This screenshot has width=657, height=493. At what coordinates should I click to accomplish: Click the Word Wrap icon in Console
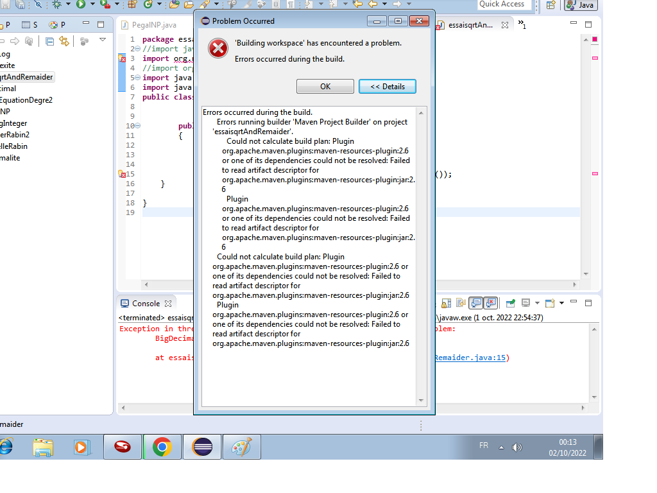(x=461, y=303)
